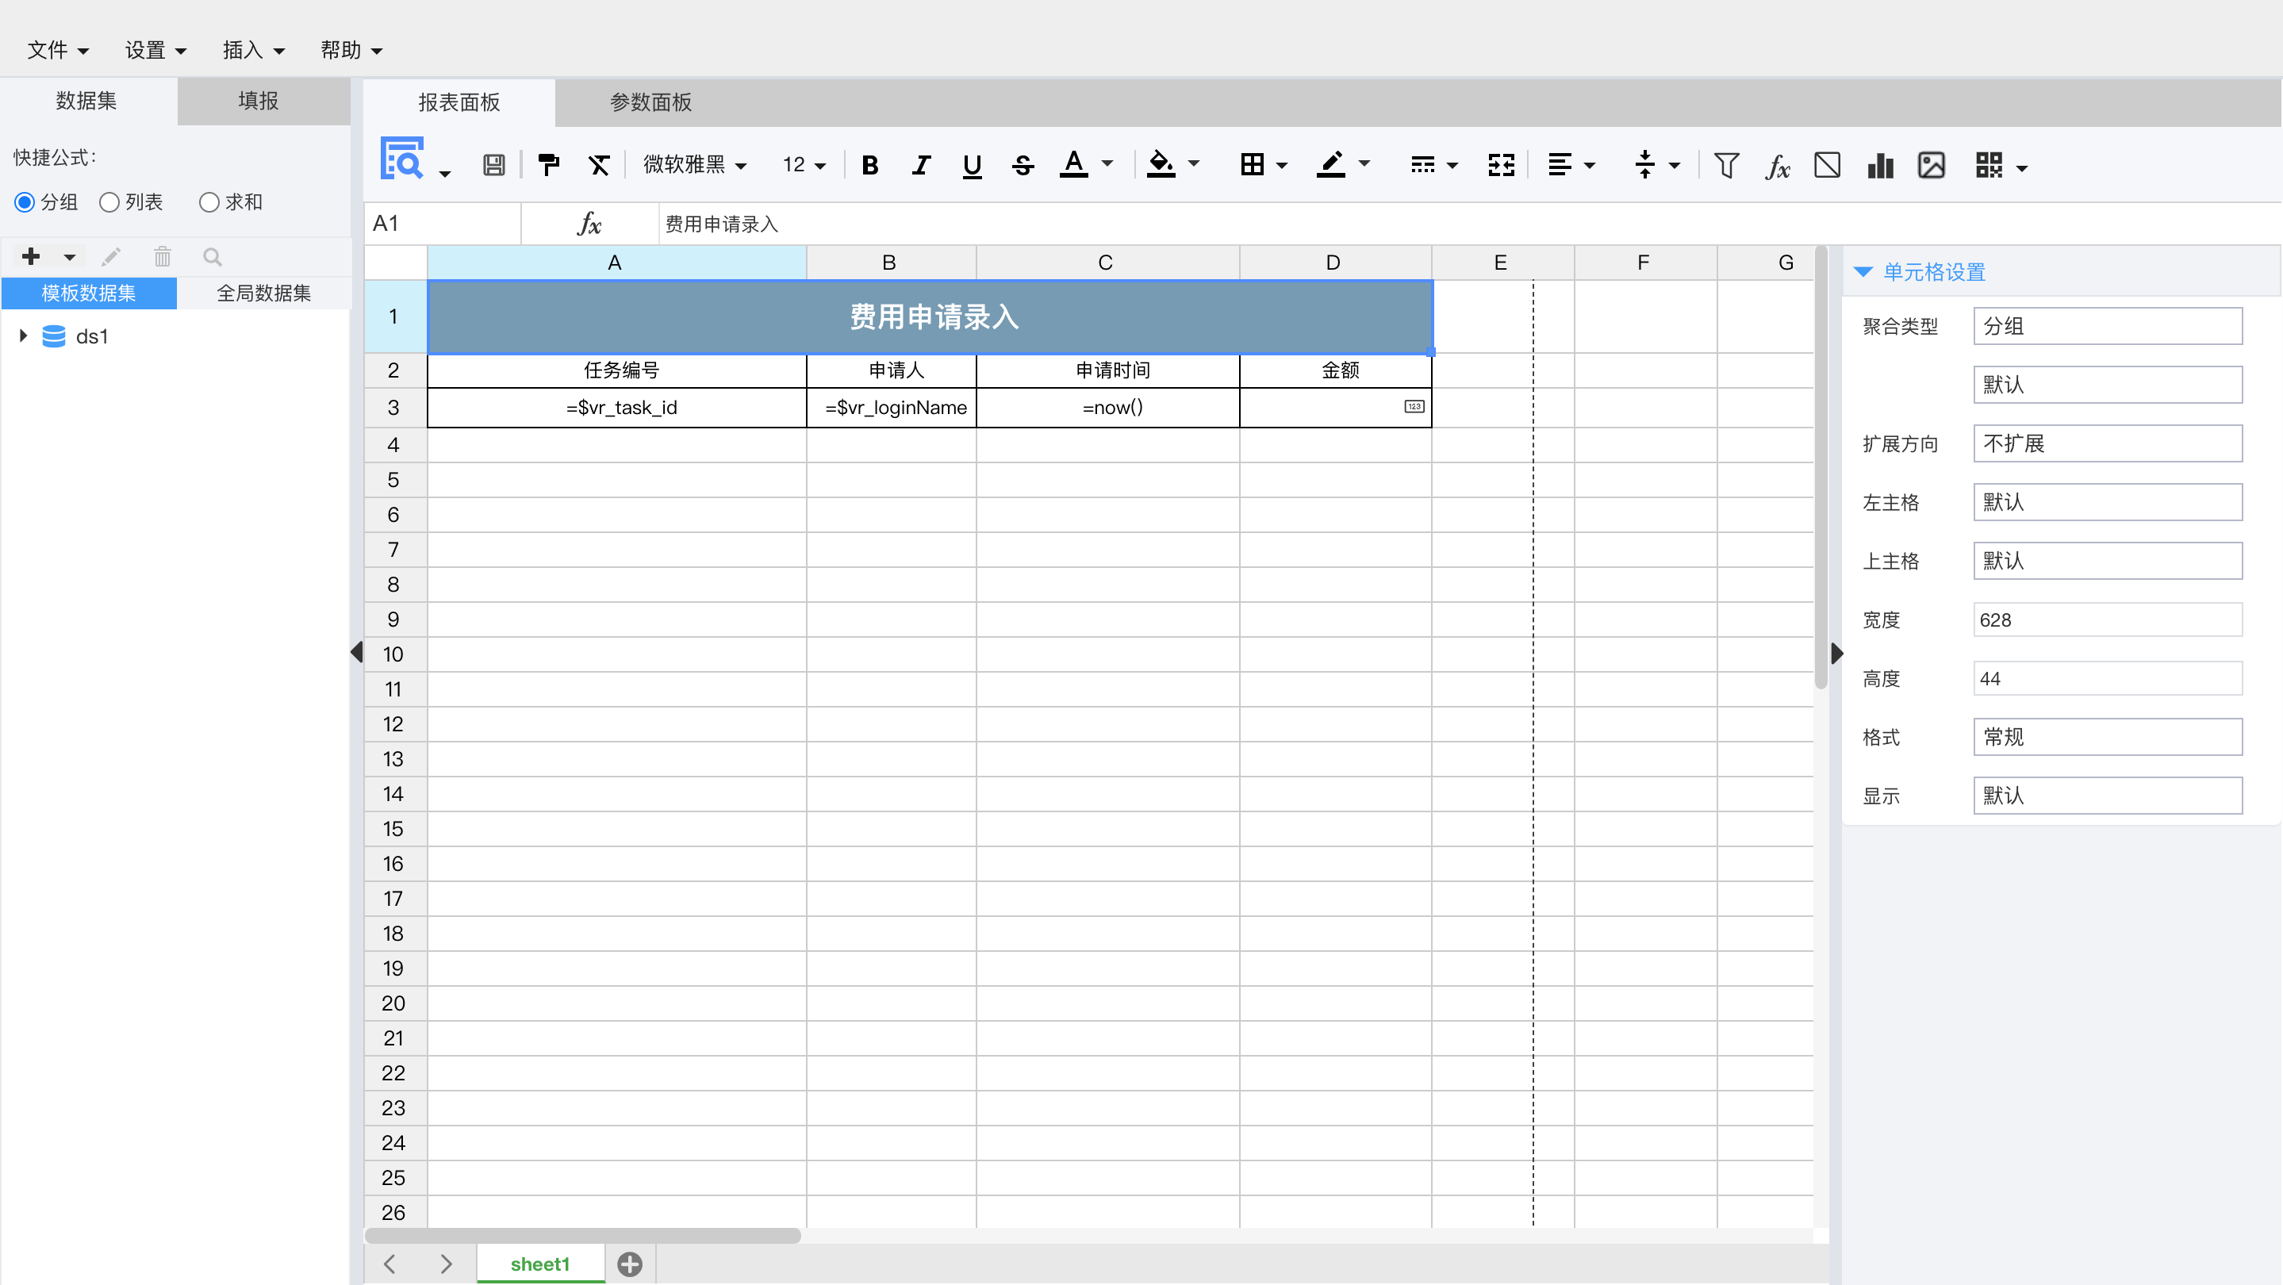
Task: Insert an image via picture icon
Action: click(x=1931, y=165)
